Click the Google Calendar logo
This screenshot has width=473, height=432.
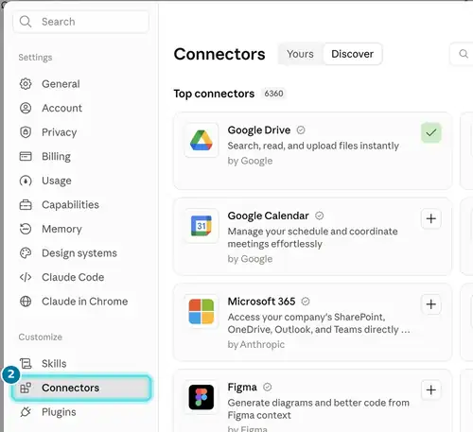point(201,226)
